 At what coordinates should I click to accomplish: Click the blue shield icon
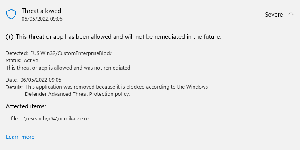pos(11,15)
